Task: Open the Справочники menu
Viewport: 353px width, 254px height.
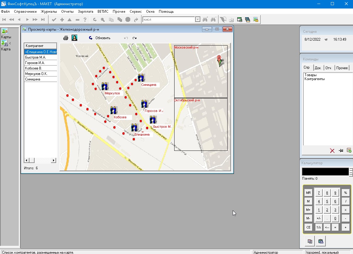Action: pos(25,12)
